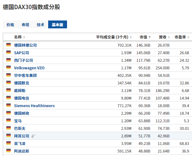Open the SAP公司 stock page
Viewport: 192px width, 156px height.
tap(21, 53)
